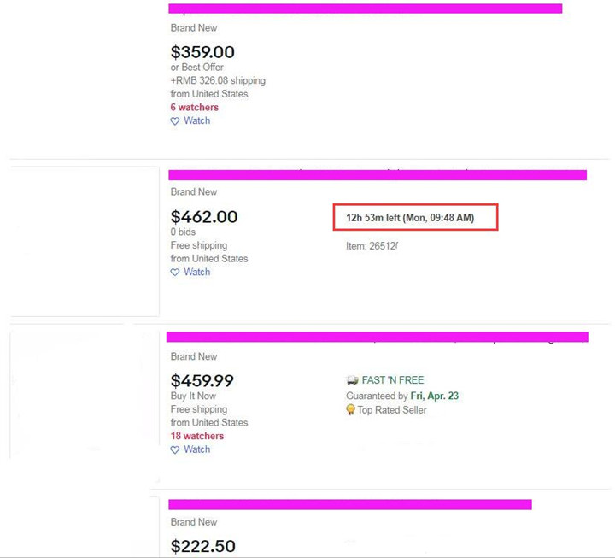Click the $222.50 price
615x558 pixels.
[202, 546]
